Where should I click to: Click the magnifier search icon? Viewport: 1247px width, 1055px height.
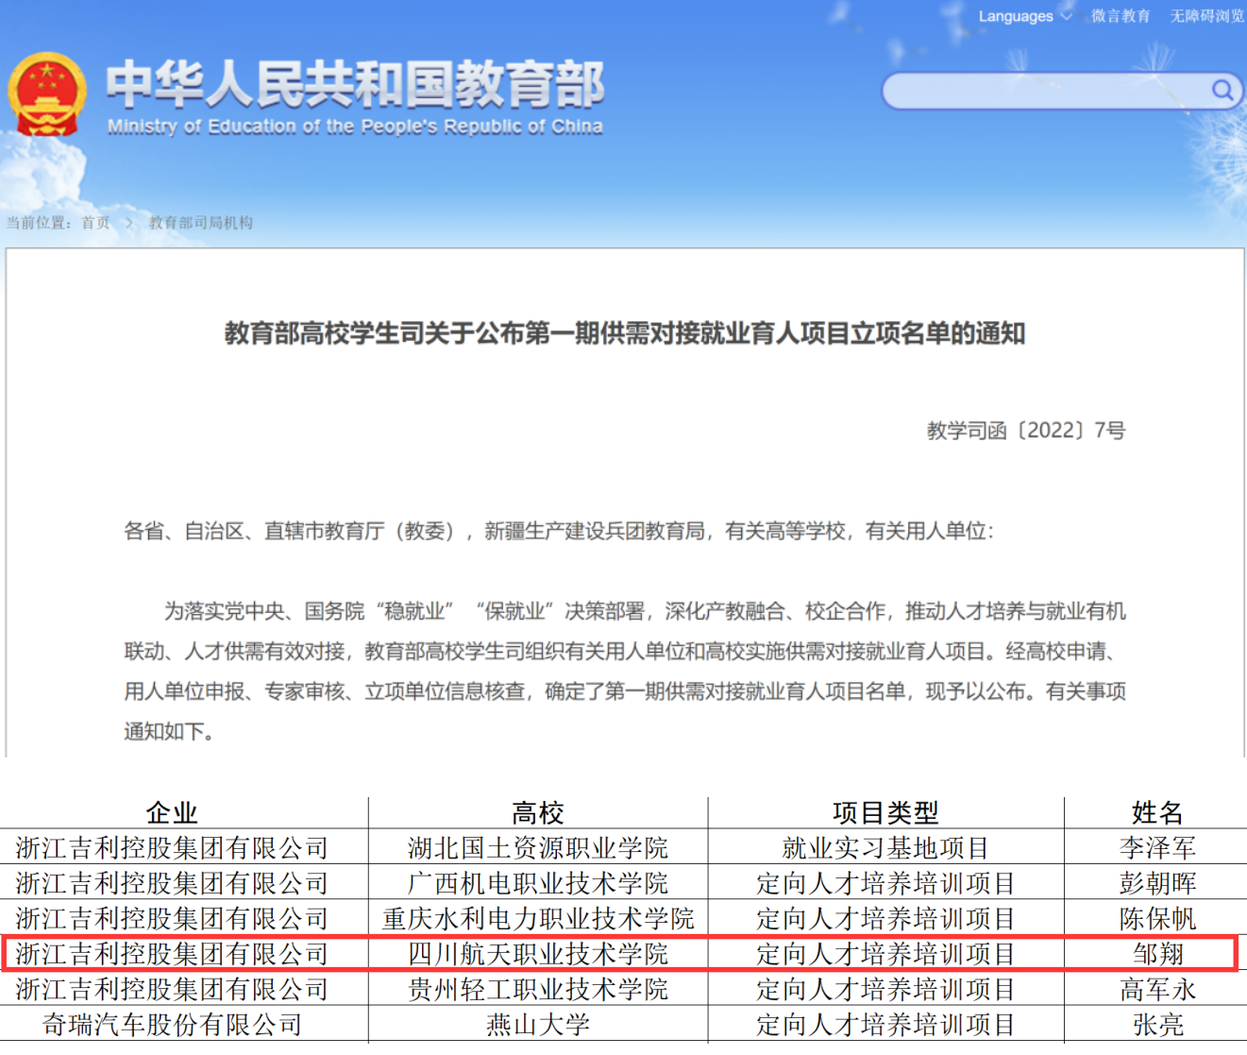click(x=1222, y=91)
